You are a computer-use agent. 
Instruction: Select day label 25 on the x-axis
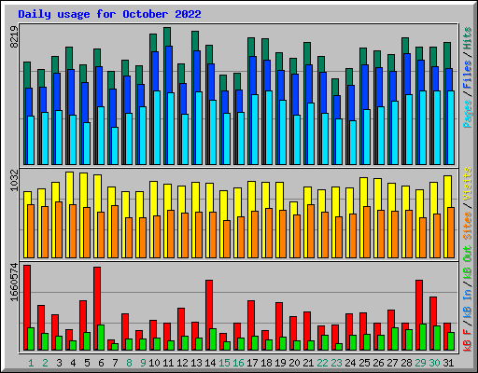[x=364, y=363]
